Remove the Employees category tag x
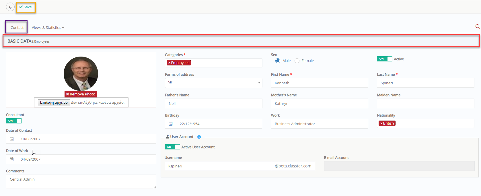This screenshot has height=196, width=481. point(169,63)
